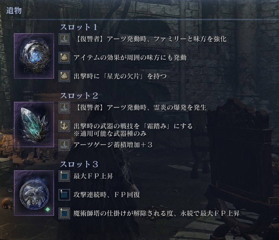The image size is (279, 240).
Task: Click the text 魔術師塔の仕掛けが解除される度
Action: pyautogui.click(x=123, y=213)
